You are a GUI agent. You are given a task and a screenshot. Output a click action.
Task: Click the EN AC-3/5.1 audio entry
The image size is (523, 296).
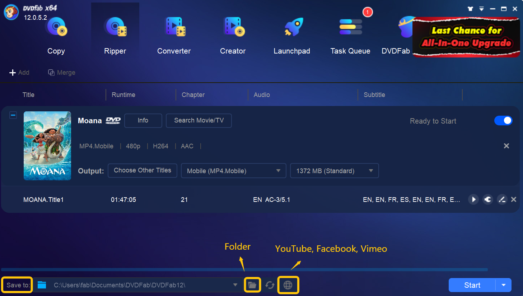point(272,200)
